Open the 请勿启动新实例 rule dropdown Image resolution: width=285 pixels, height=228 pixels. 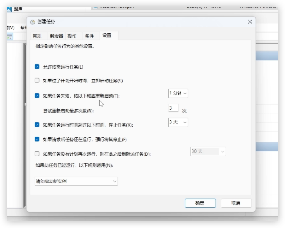tap(76, 181)
